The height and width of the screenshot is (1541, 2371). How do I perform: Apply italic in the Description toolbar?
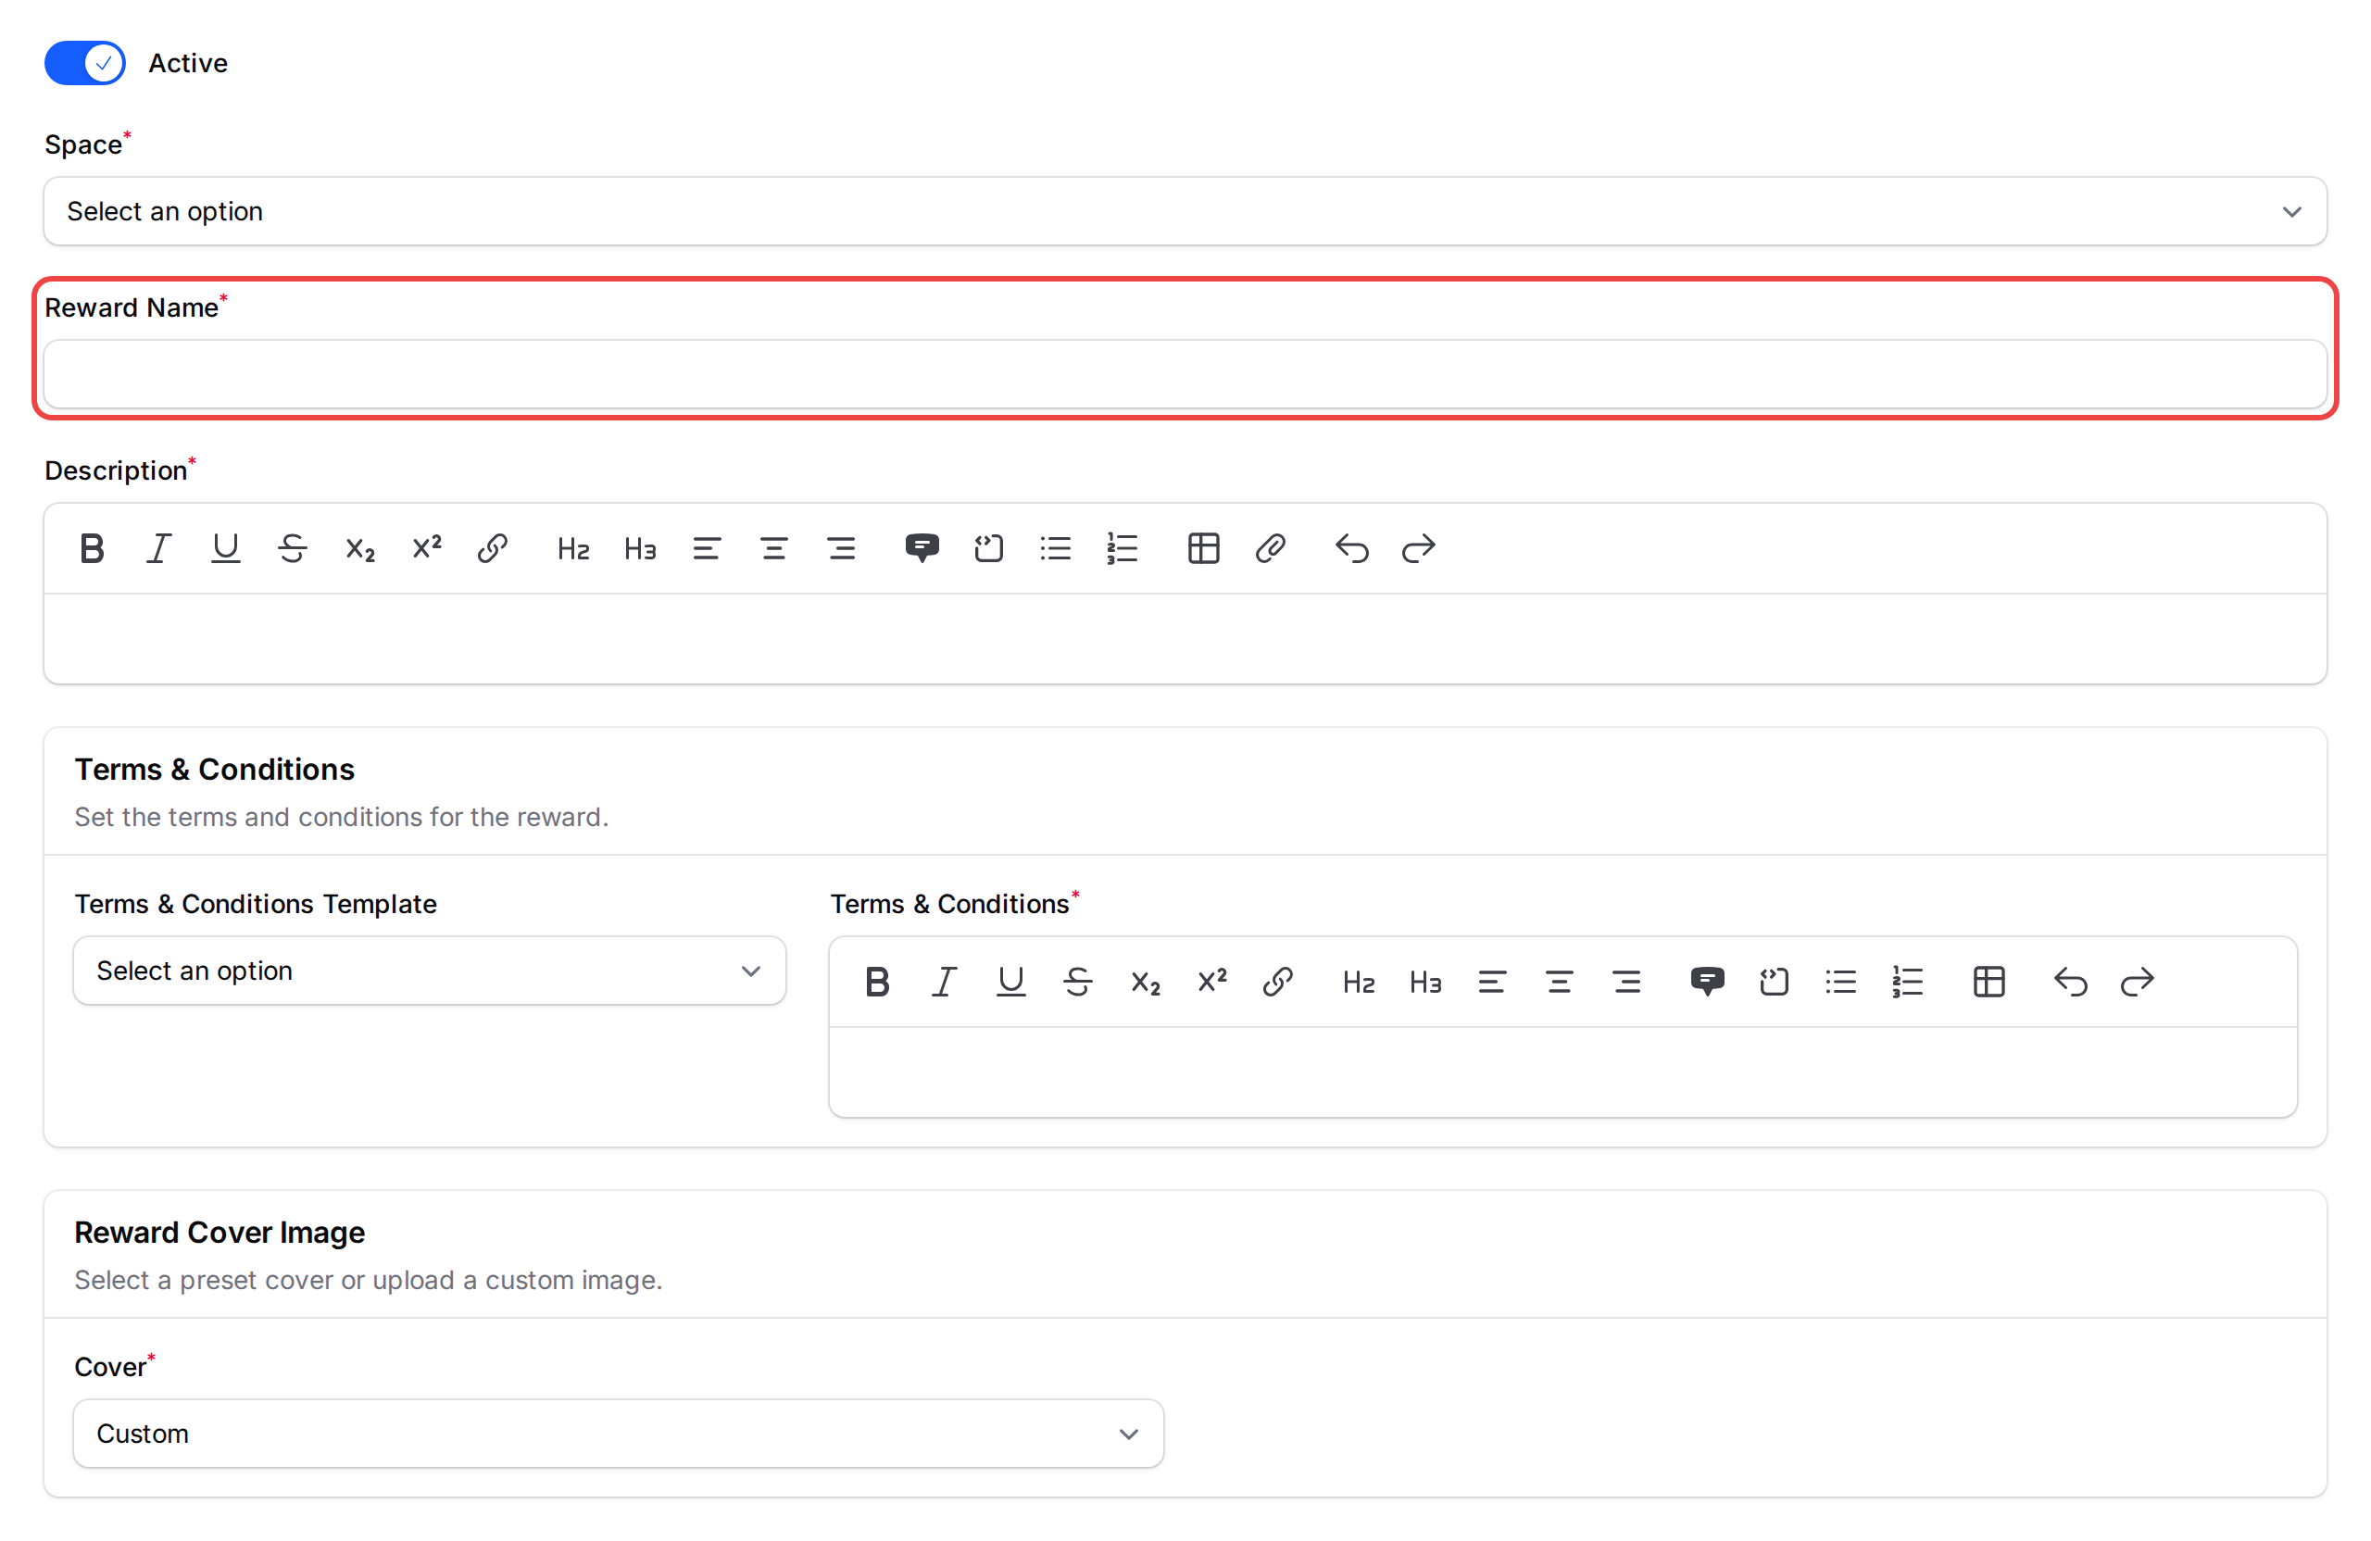point(158,548)
